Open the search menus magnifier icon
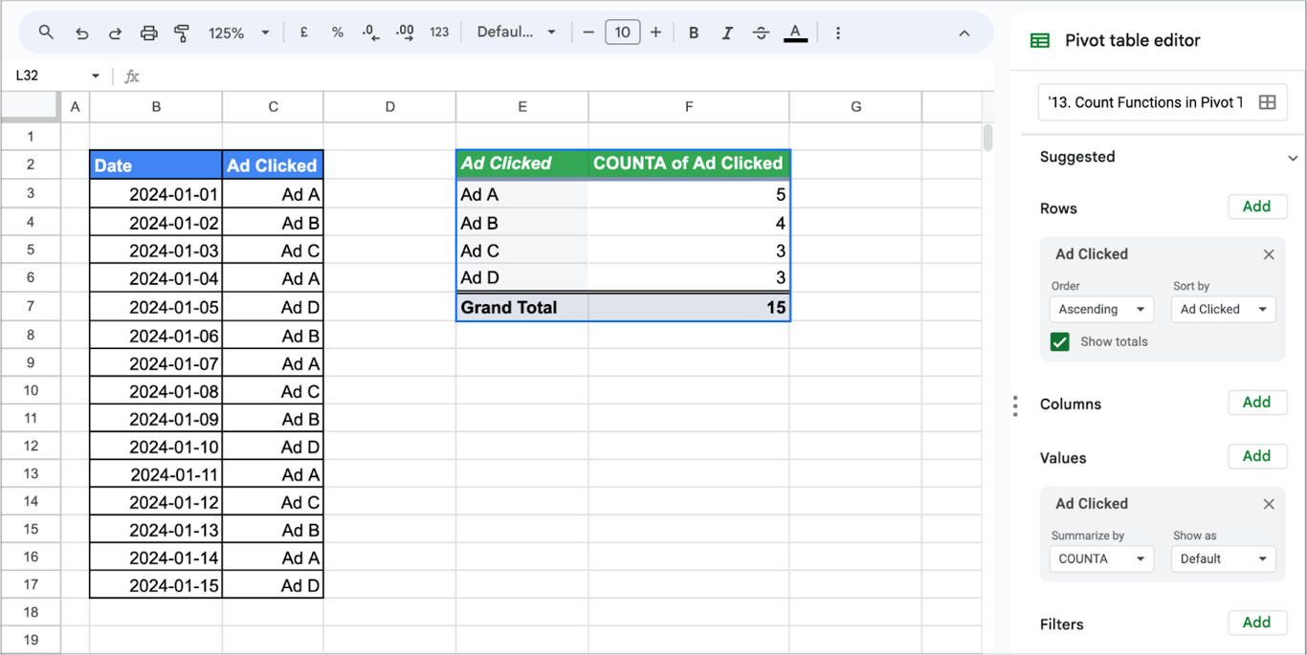1307x655 pixels. pos(46,33)
